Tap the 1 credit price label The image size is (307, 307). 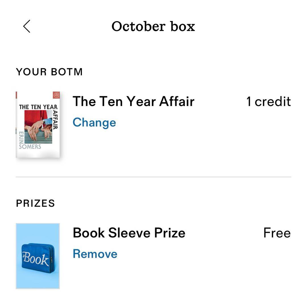point(268,101)
